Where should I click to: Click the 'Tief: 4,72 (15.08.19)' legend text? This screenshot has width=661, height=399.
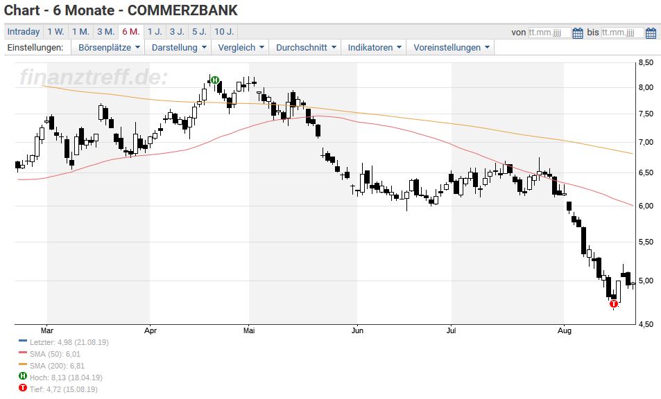click(63, 389)
